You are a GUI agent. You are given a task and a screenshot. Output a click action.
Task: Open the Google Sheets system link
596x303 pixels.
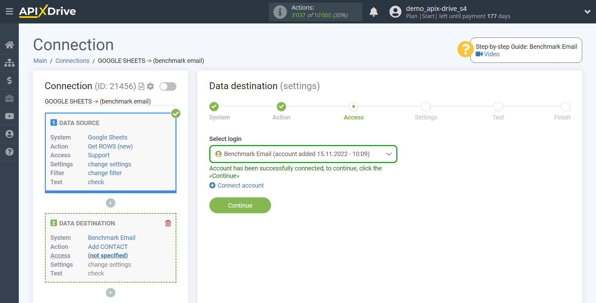(x=107, y=137)
